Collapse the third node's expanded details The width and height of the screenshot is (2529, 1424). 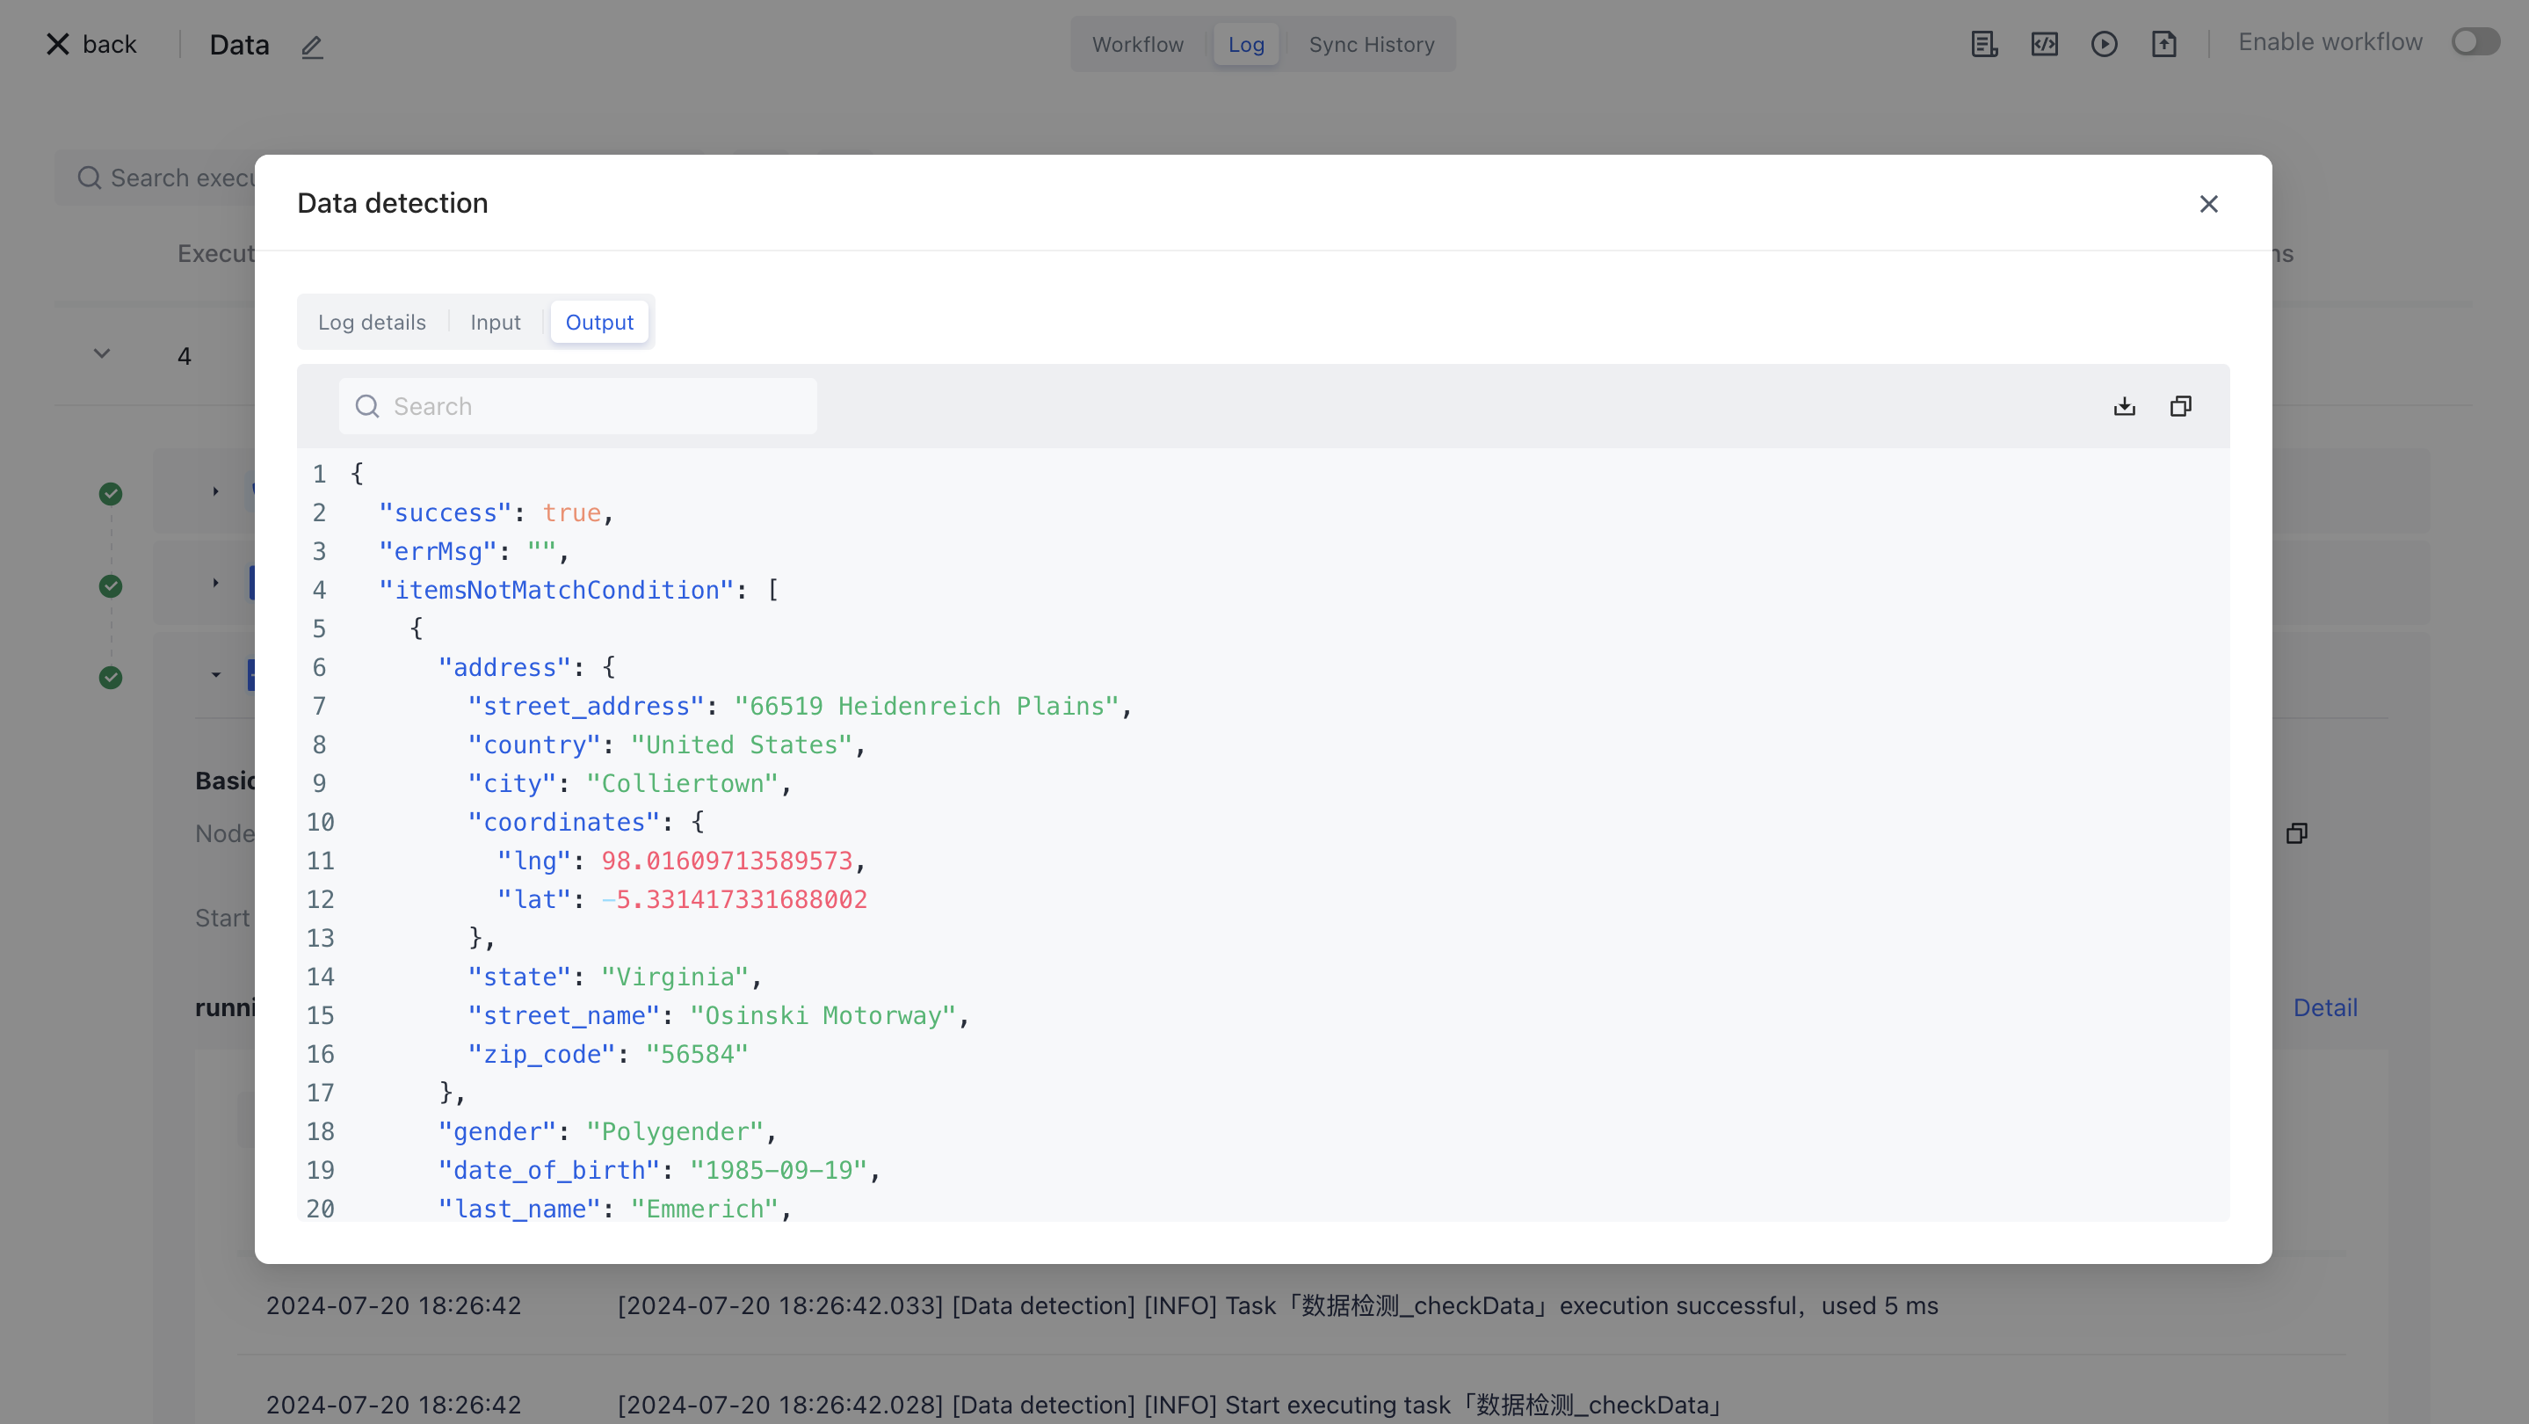[216, 675]
